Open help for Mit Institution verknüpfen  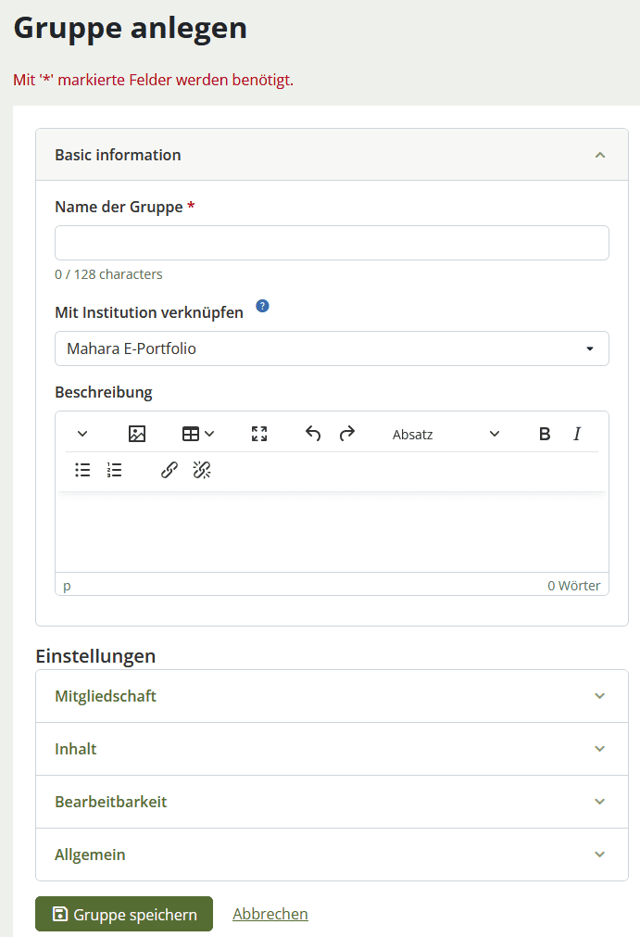point(262,306)
